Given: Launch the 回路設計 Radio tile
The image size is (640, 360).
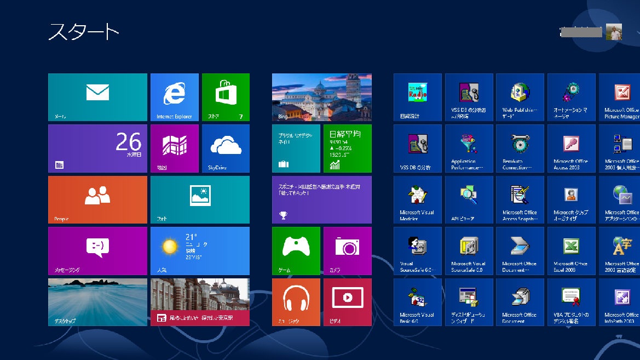Looking at the screenshot, I should coord(418,97).
